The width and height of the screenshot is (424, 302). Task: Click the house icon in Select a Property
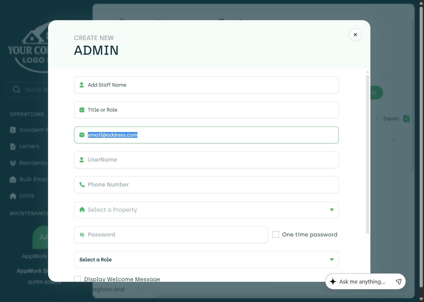tap(82, 210)
